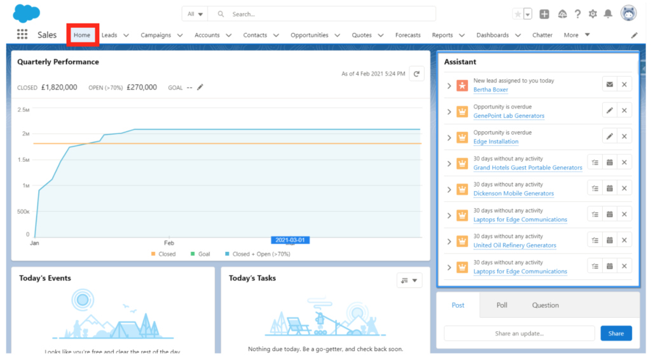
Task: Open the Forecasts tab
Action: pos(408,36)
